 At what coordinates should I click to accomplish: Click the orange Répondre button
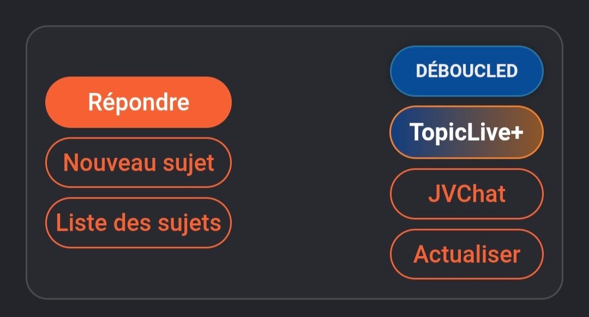point(139,103)
